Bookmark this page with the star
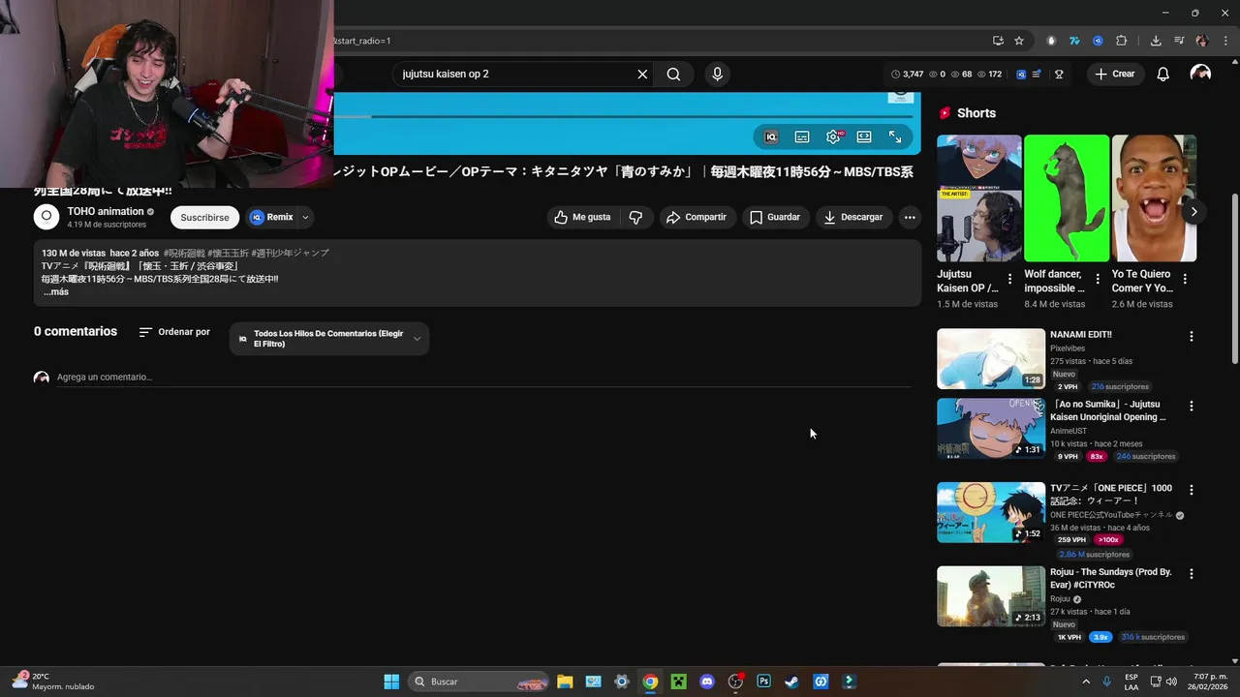The width and height of the screenshot is (1240, 697). (1019, 41)
